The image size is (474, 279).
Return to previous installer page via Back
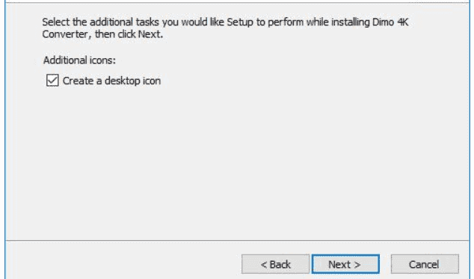275,264
